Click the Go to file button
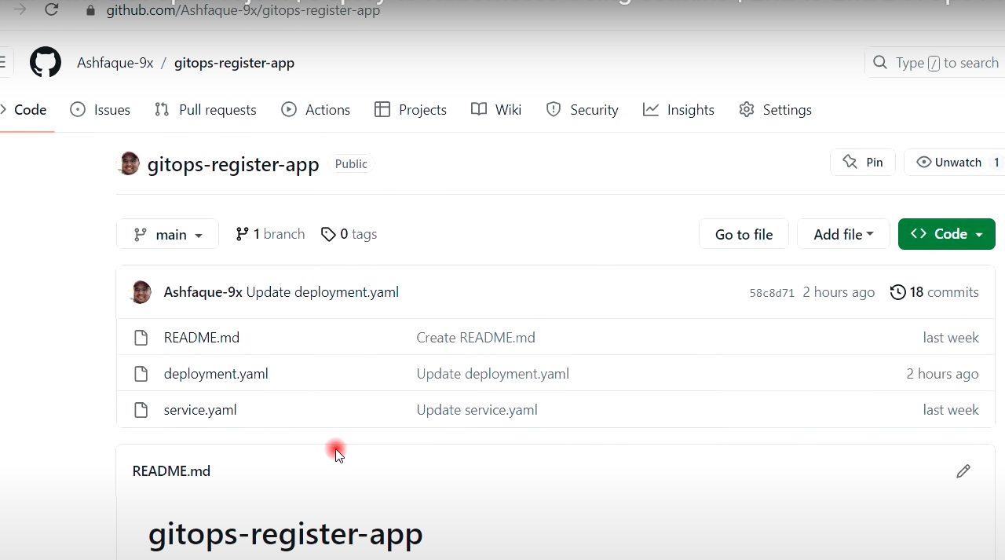The width and height of the screenshot is (1005, 560). coord(744,234)
